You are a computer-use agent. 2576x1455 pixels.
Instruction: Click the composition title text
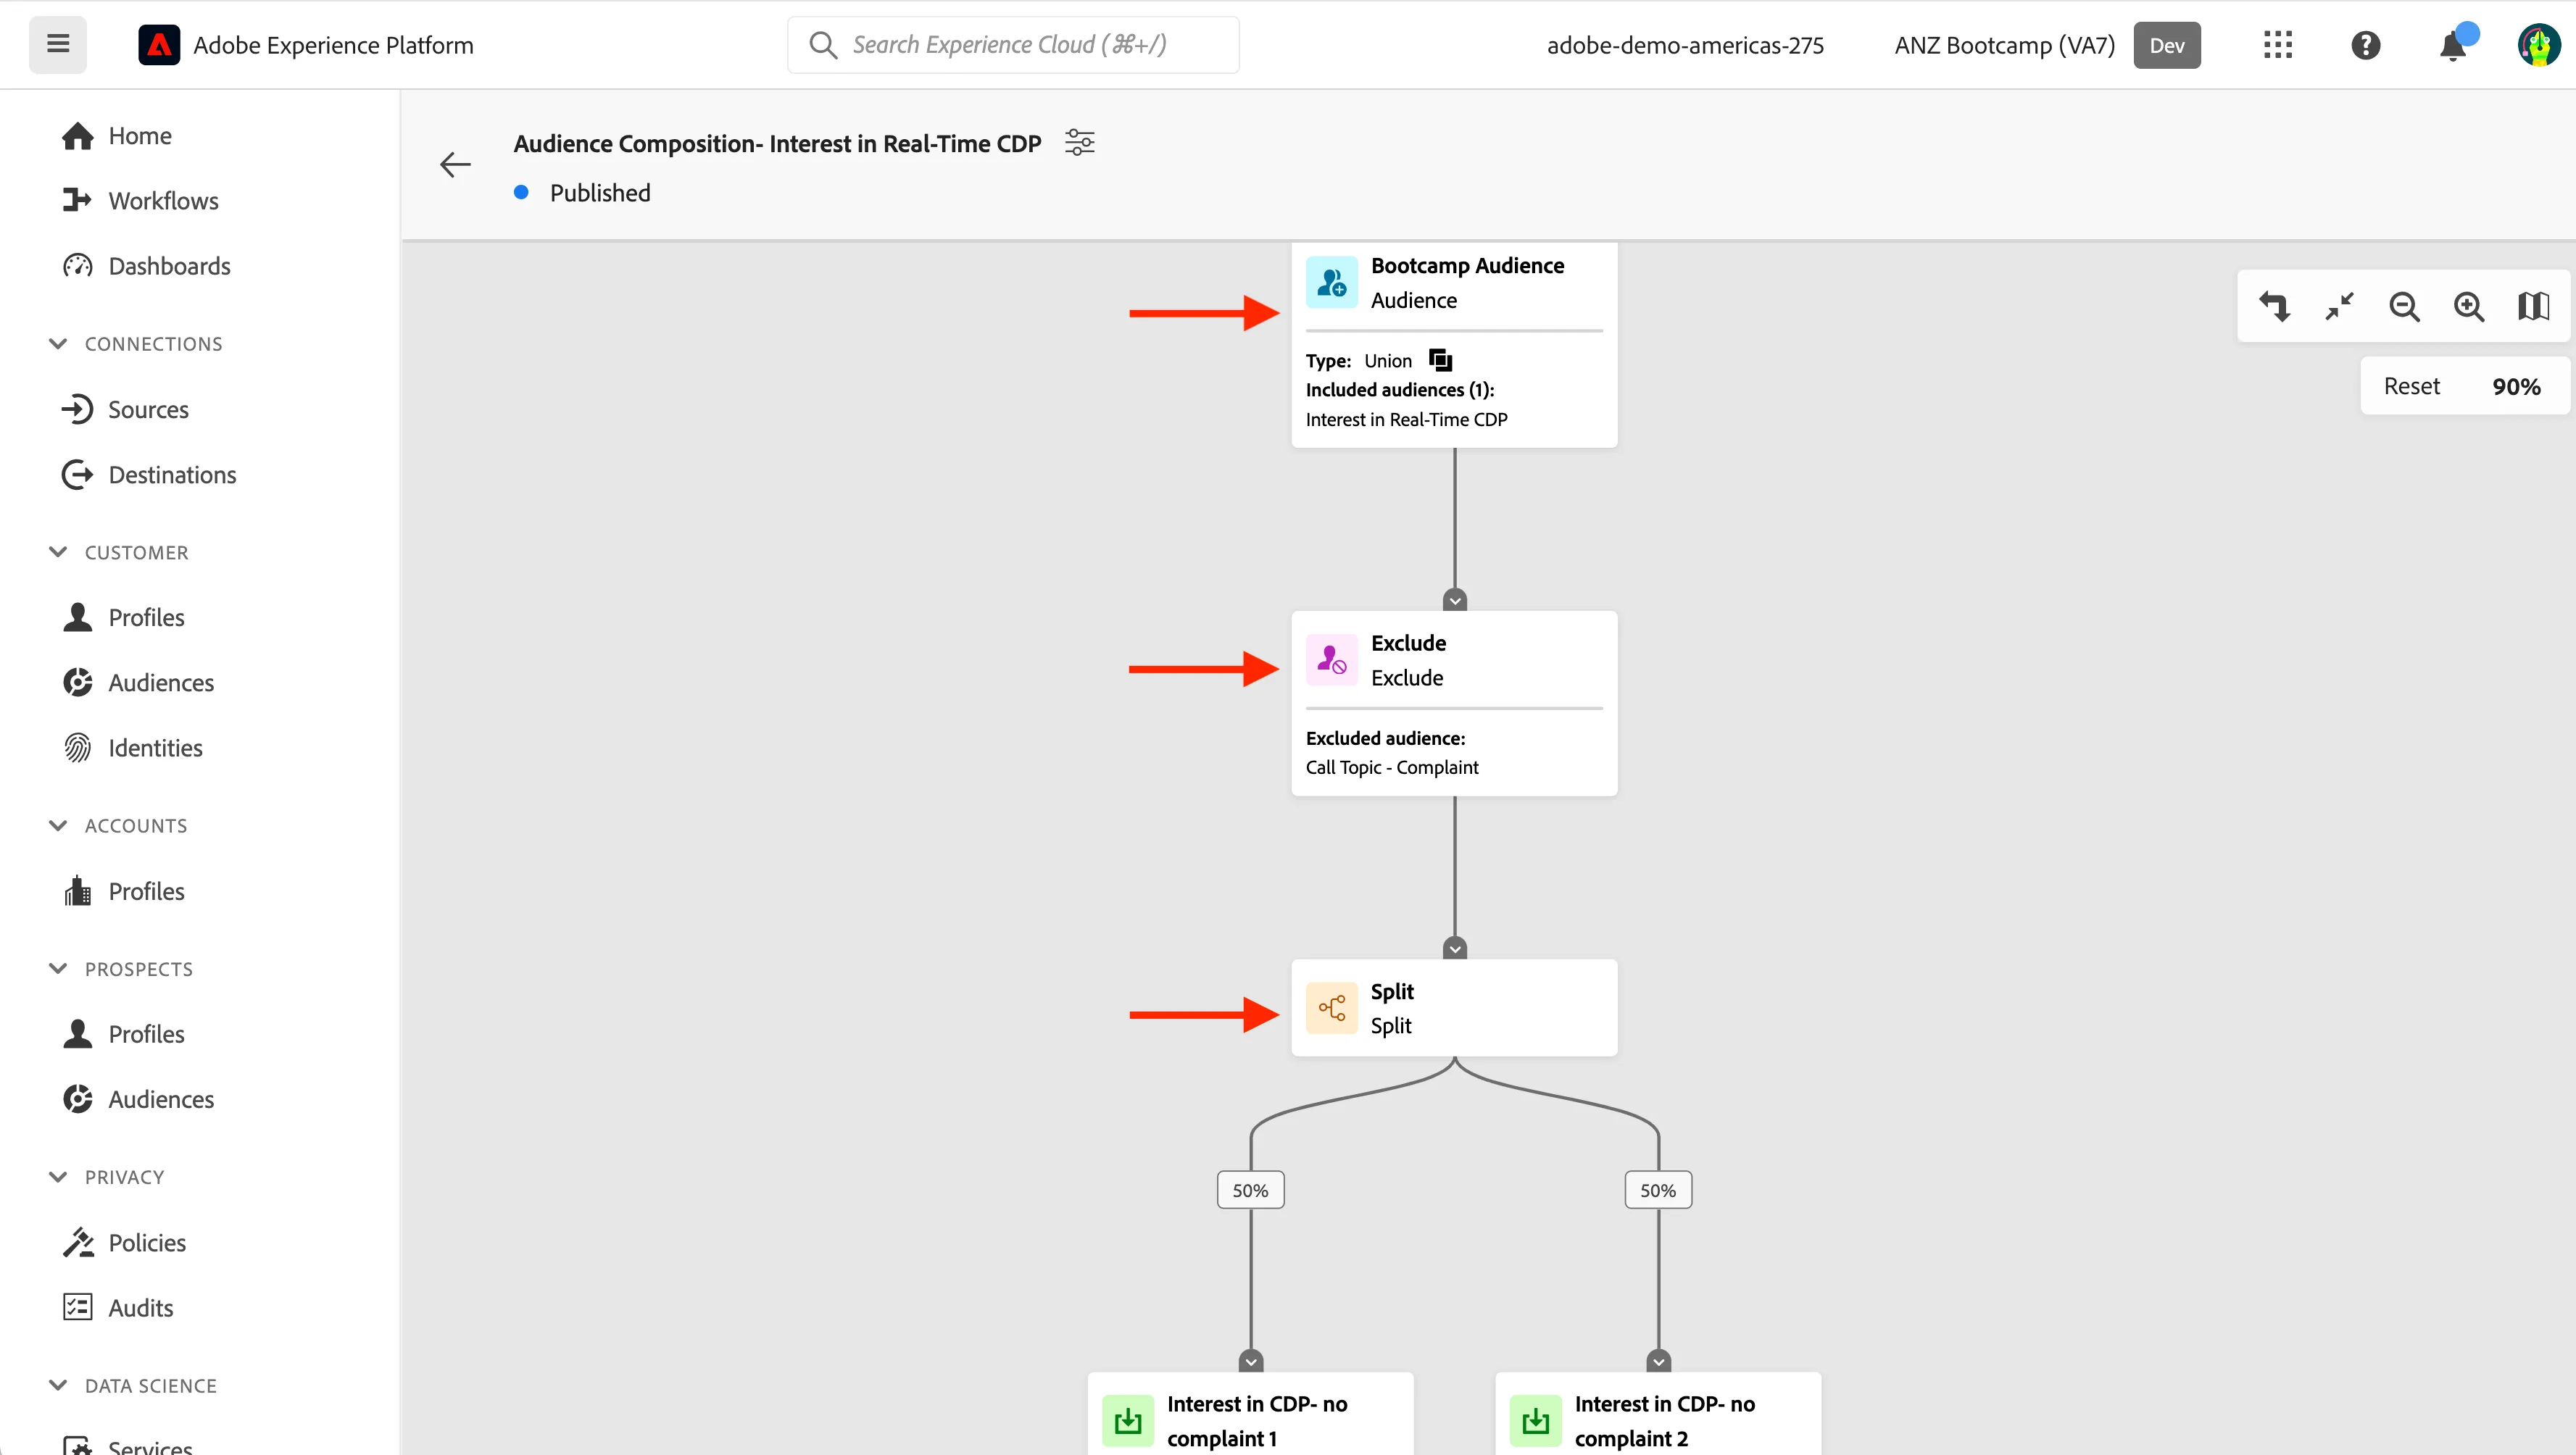(x=777, y=144)
